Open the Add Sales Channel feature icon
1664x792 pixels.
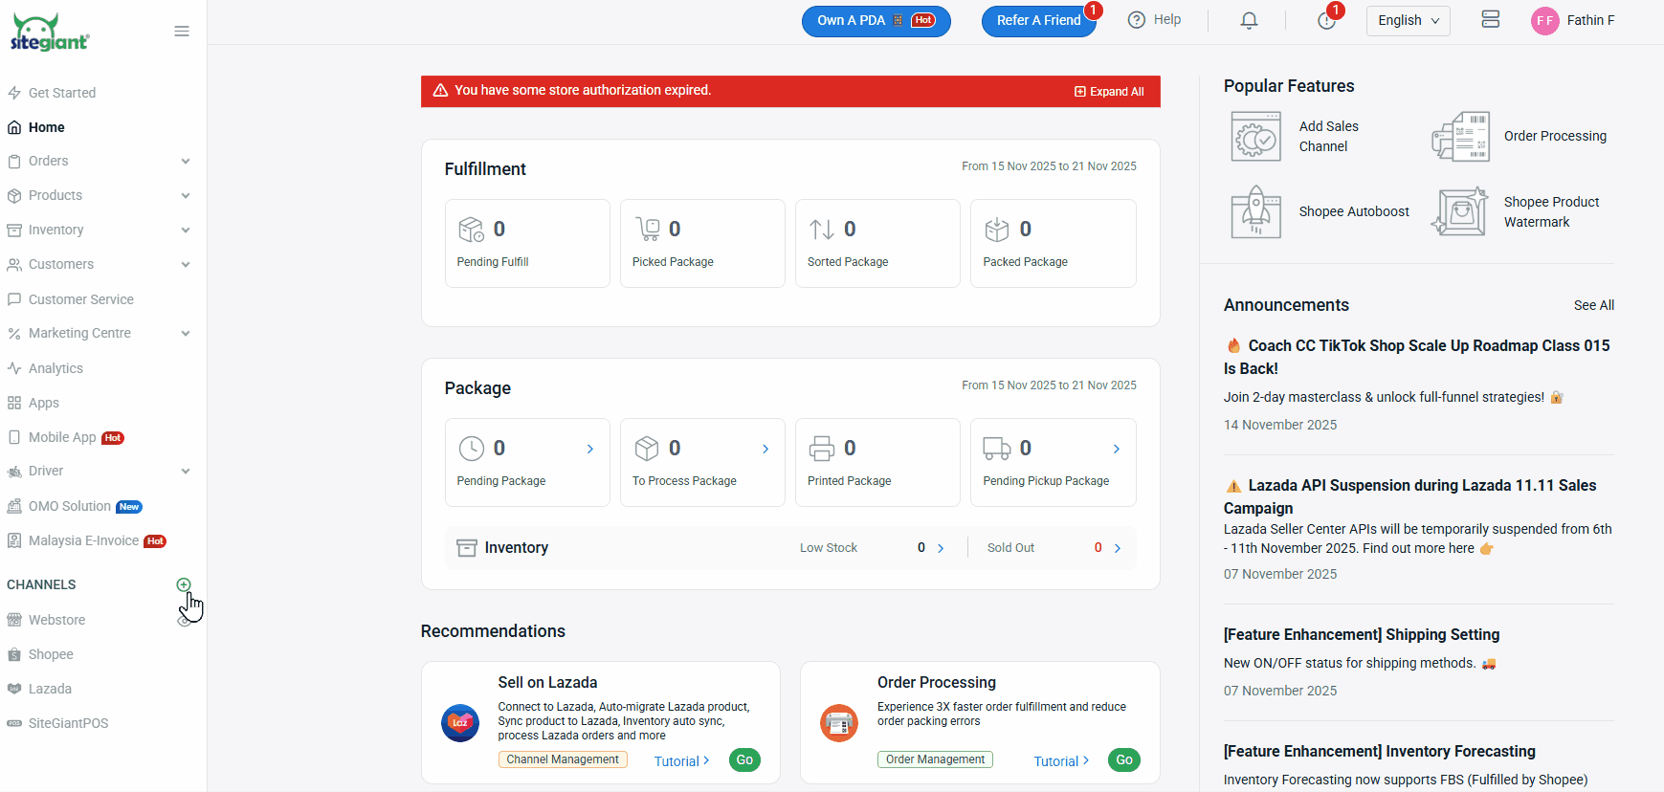(x=1255, y=137)
